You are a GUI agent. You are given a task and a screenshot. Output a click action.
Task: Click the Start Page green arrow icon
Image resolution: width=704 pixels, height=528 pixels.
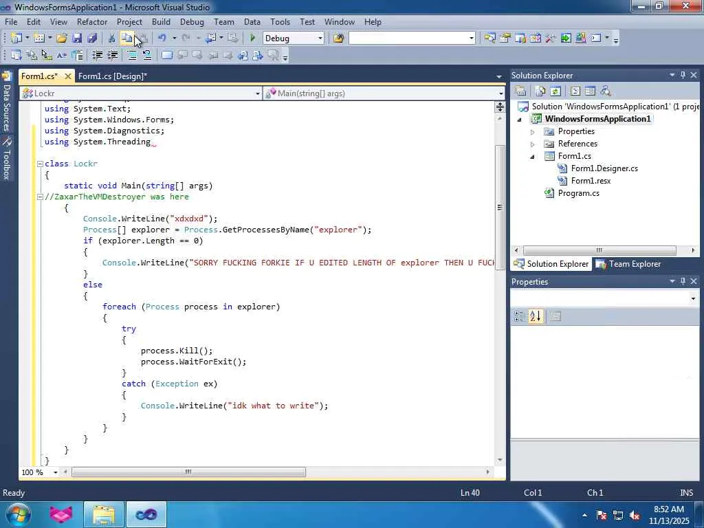[x=566, y=38]
